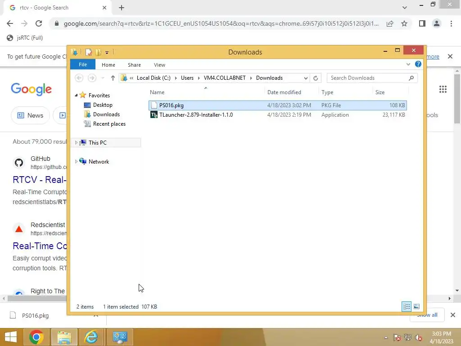
Task: Switch to the Home ribbon tab
Action: click(108, 65)
